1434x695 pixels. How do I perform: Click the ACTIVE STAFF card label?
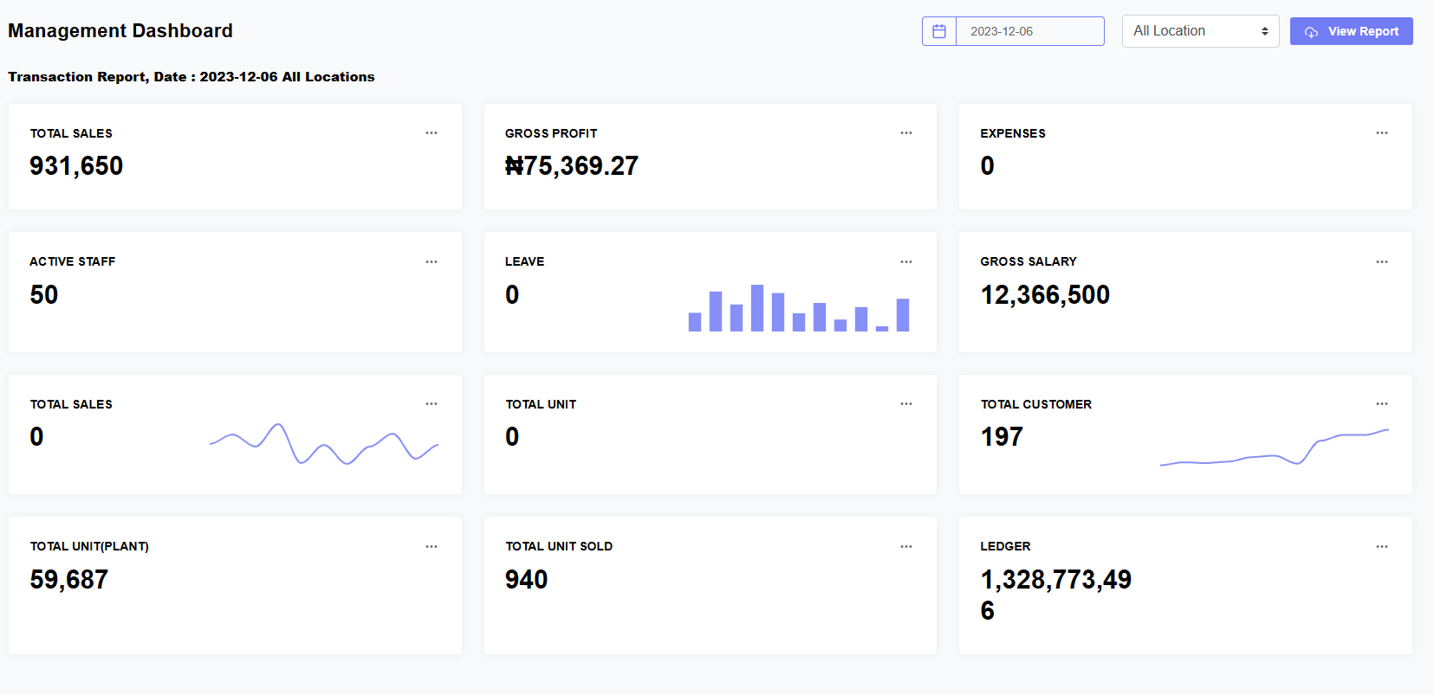coord(73,261)
